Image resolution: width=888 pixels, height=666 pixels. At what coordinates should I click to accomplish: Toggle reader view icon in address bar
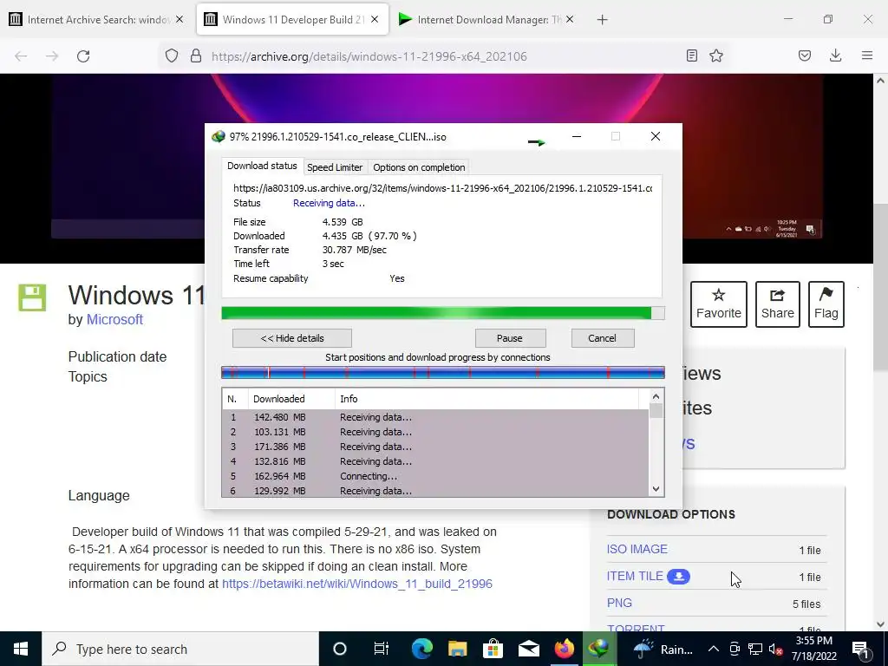(x=691, y=55)
